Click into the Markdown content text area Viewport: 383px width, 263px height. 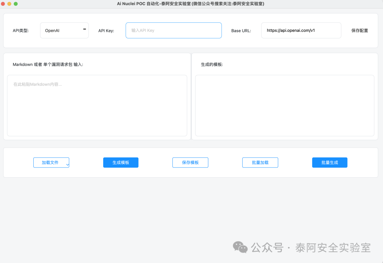97,105
